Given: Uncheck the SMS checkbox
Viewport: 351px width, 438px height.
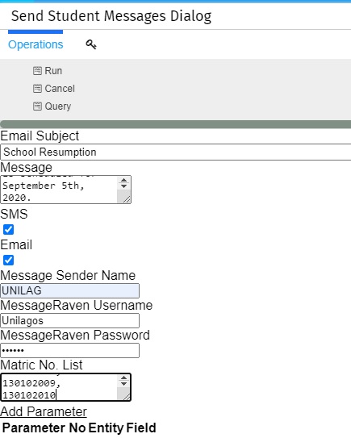Looking at the screenshot, I should pos(8,230).
